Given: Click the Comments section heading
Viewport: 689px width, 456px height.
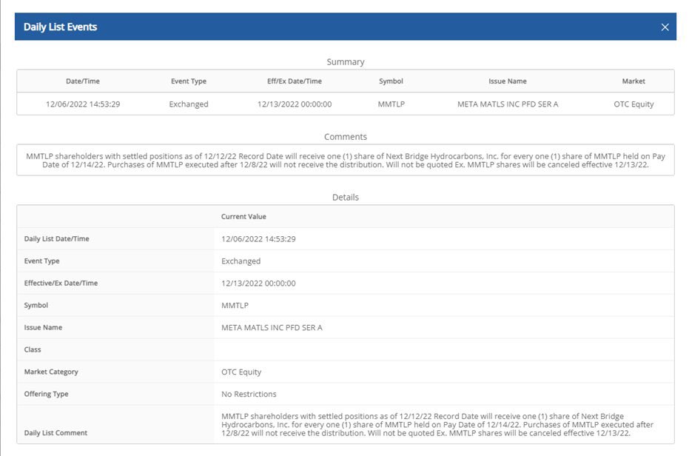Looking at the screenshot, I should (x=346, y=137).
